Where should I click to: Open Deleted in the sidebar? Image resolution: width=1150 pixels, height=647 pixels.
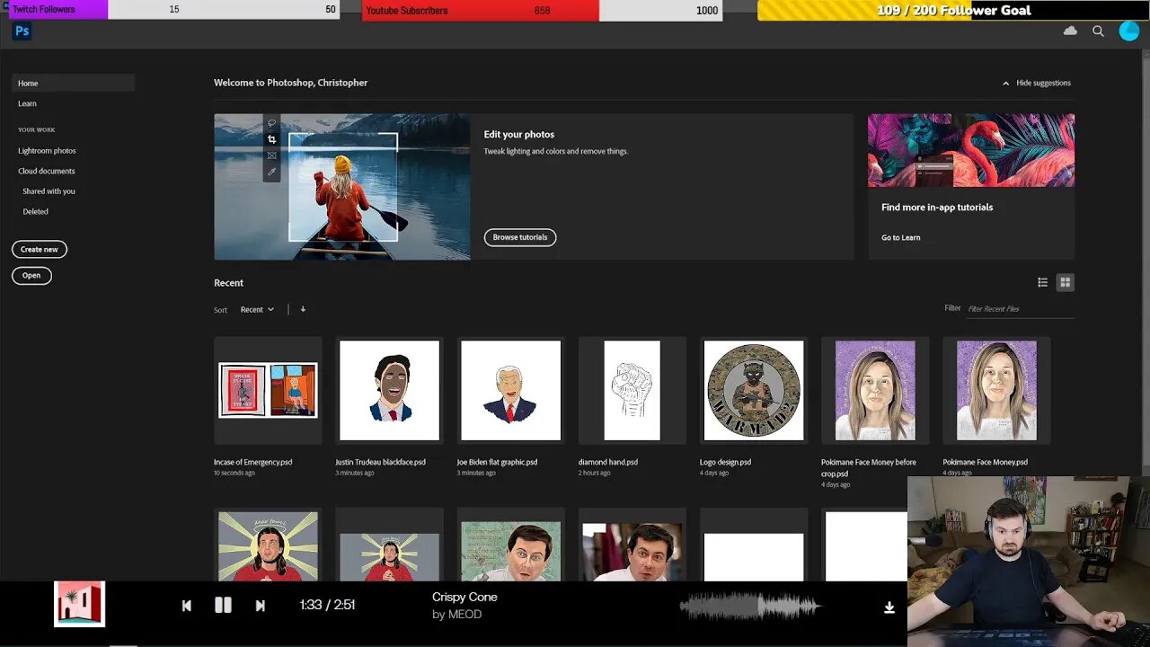(x=35, y=212)
